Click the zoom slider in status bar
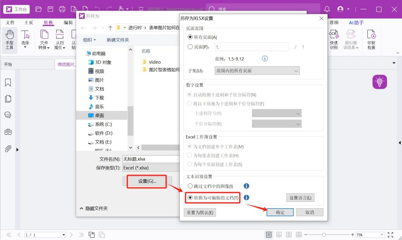This screenshot has height=240, width=402. click(324, 235)
